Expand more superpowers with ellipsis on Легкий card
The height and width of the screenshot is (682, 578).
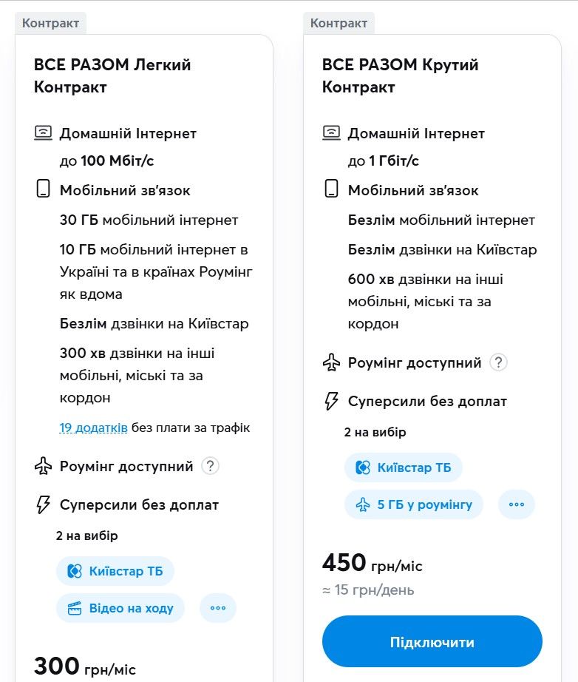(218, 608)
